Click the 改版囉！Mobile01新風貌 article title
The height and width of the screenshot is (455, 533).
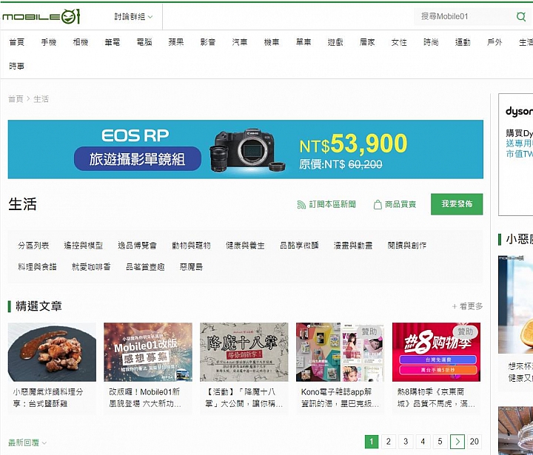[x=145, y=397]
